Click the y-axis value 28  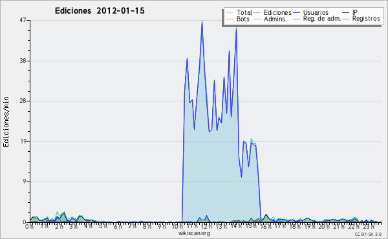click(x=23, y=101)
